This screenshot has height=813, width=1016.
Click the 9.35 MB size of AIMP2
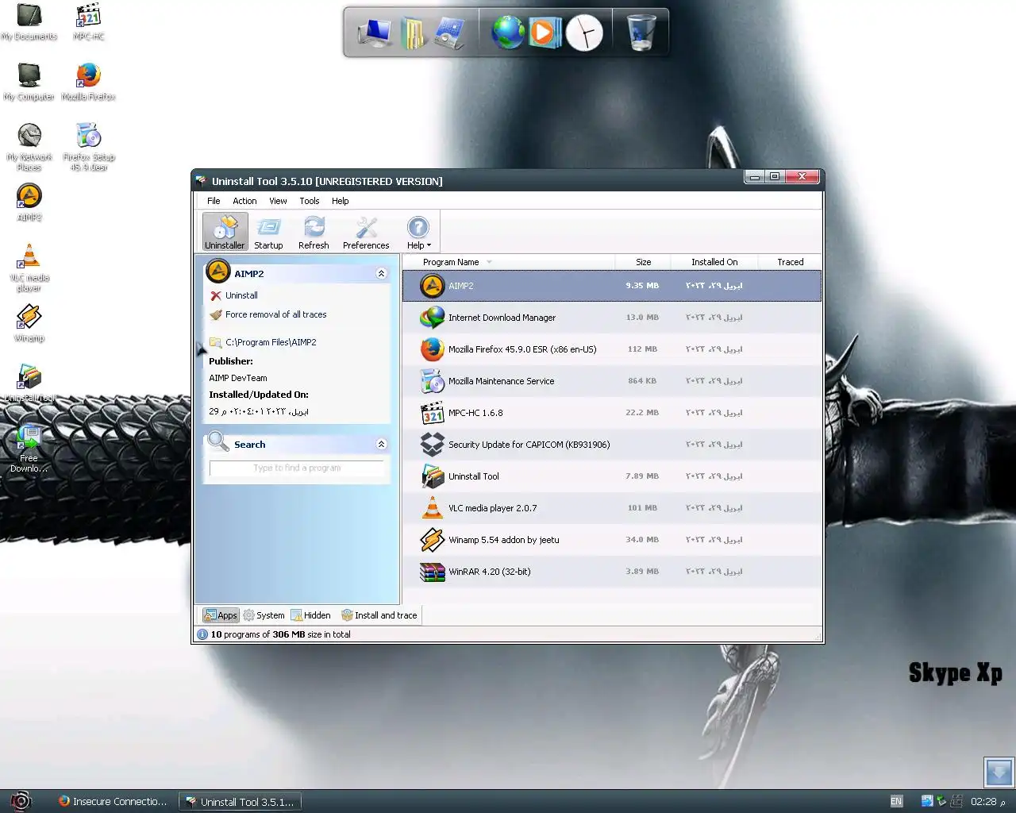(642, 286)
